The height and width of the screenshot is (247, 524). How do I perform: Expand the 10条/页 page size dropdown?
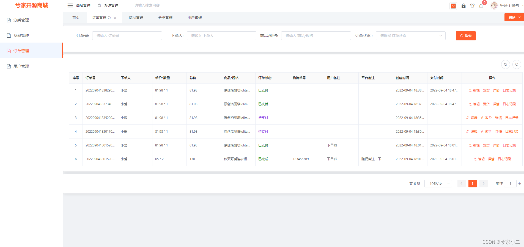pyautogui.click(x=438, y=184)
